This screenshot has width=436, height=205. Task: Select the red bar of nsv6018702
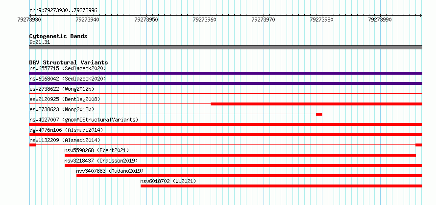pyautogui.click(x=281, y=186)
